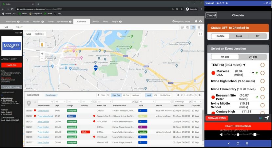272x148 pixels.
Task: Open the Monitor tab
Action: 38,22
